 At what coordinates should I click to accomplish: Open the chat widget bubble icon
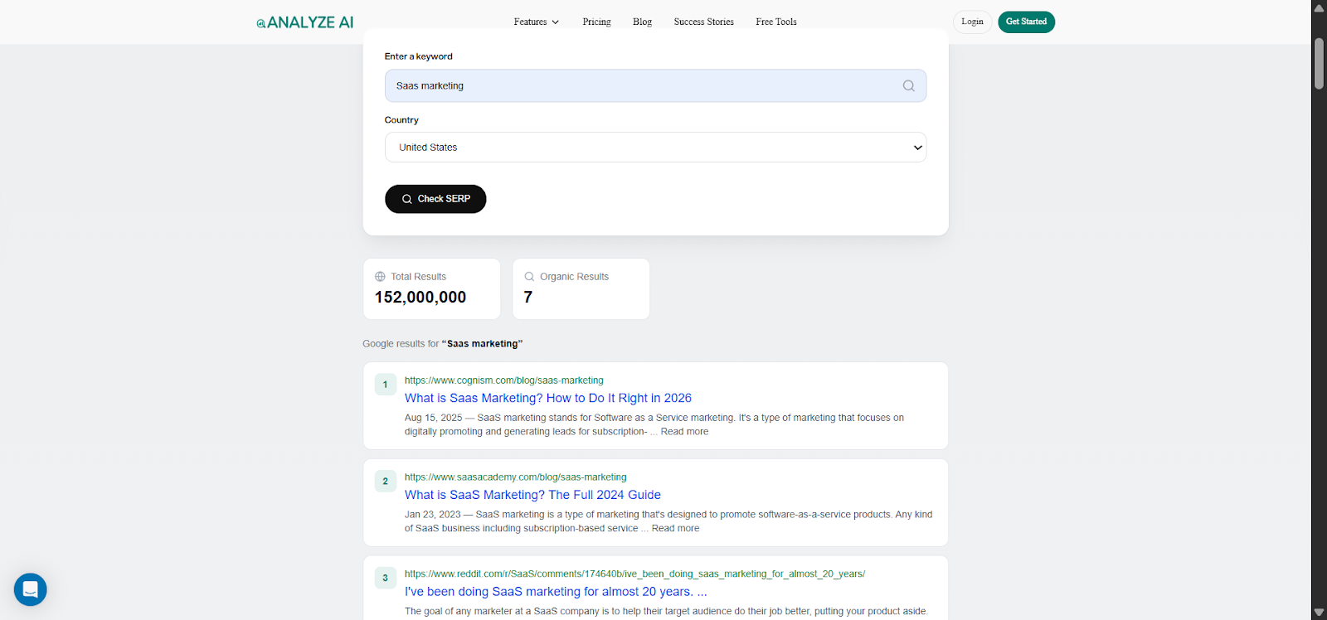click(x=31, y=589)
